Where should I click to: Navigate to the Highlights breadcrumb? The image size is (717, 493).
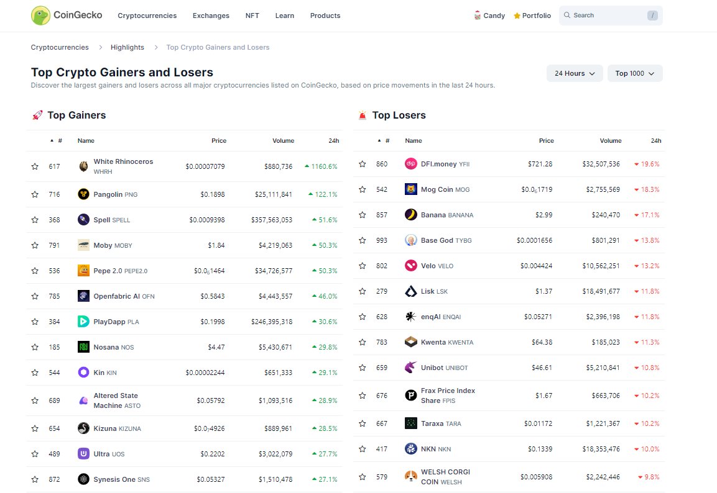tap(127, 47)
